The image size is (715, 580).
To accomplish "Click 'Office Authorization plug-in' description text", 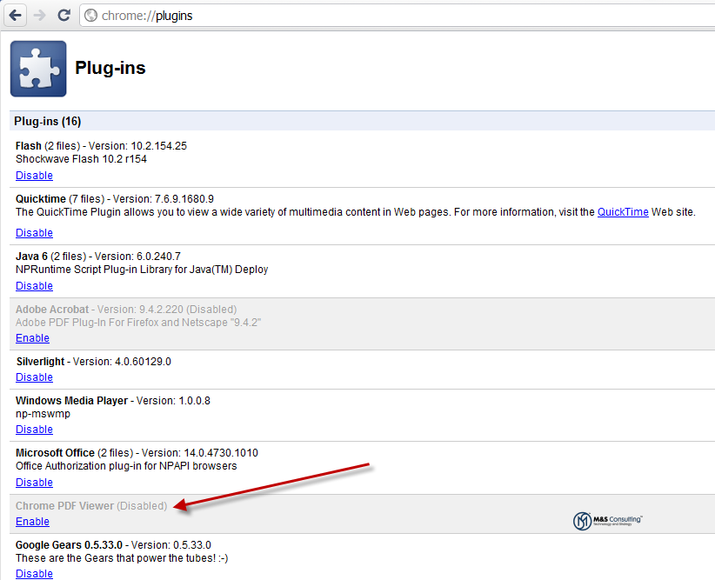I will pos(126,466).
